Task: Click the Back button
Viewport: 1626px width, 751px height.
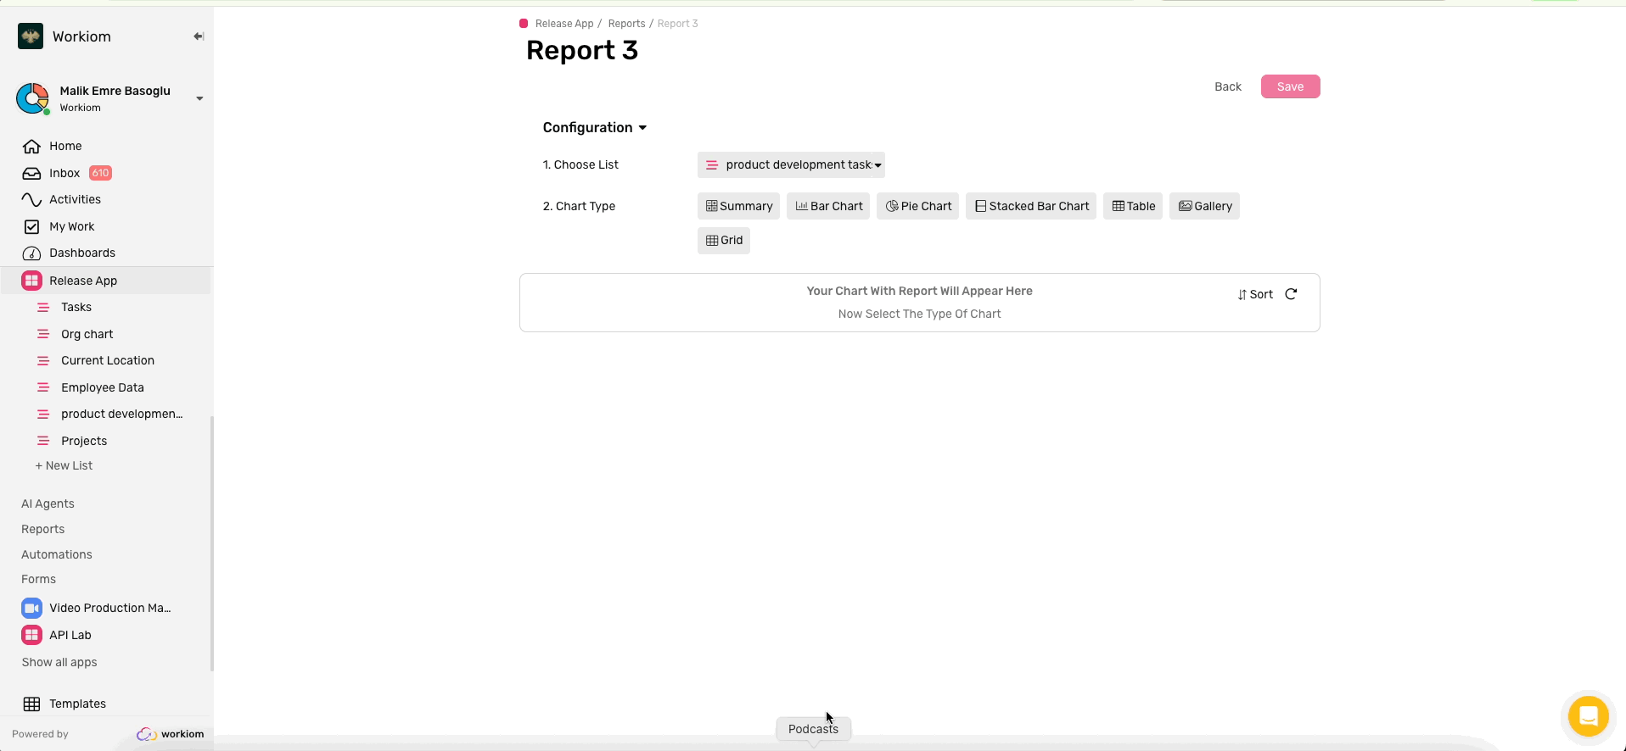Action: 1227,86
